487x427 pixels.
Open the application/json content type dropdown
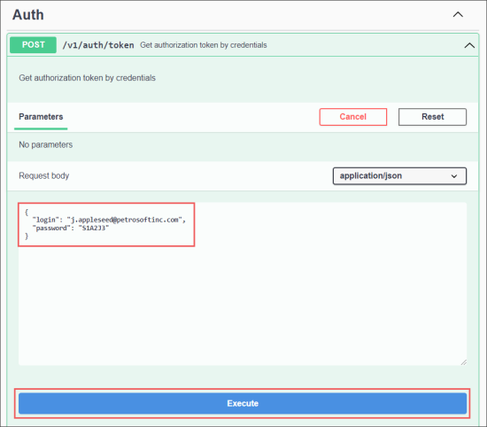pos(399,176)
